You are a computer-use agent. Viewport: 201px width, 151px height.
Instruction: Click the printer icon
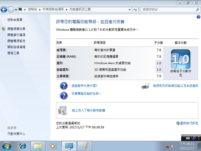tap(145, 86)
